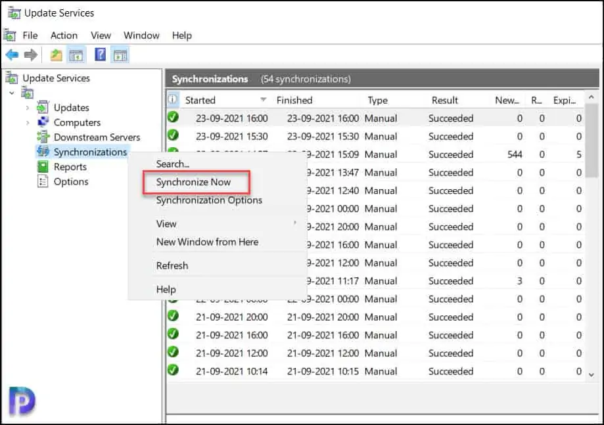Click the Downstream Servers node icon

tap(43, 137)
